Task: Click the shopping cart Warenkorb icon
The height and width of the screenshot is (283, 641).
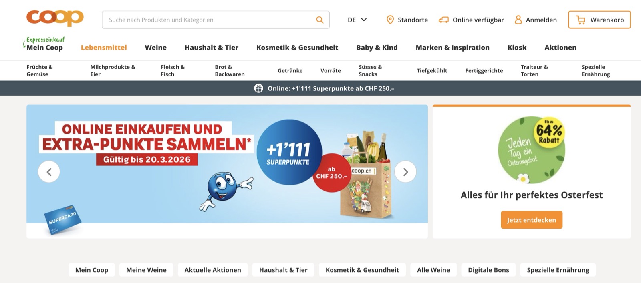Action: [581, 20]
